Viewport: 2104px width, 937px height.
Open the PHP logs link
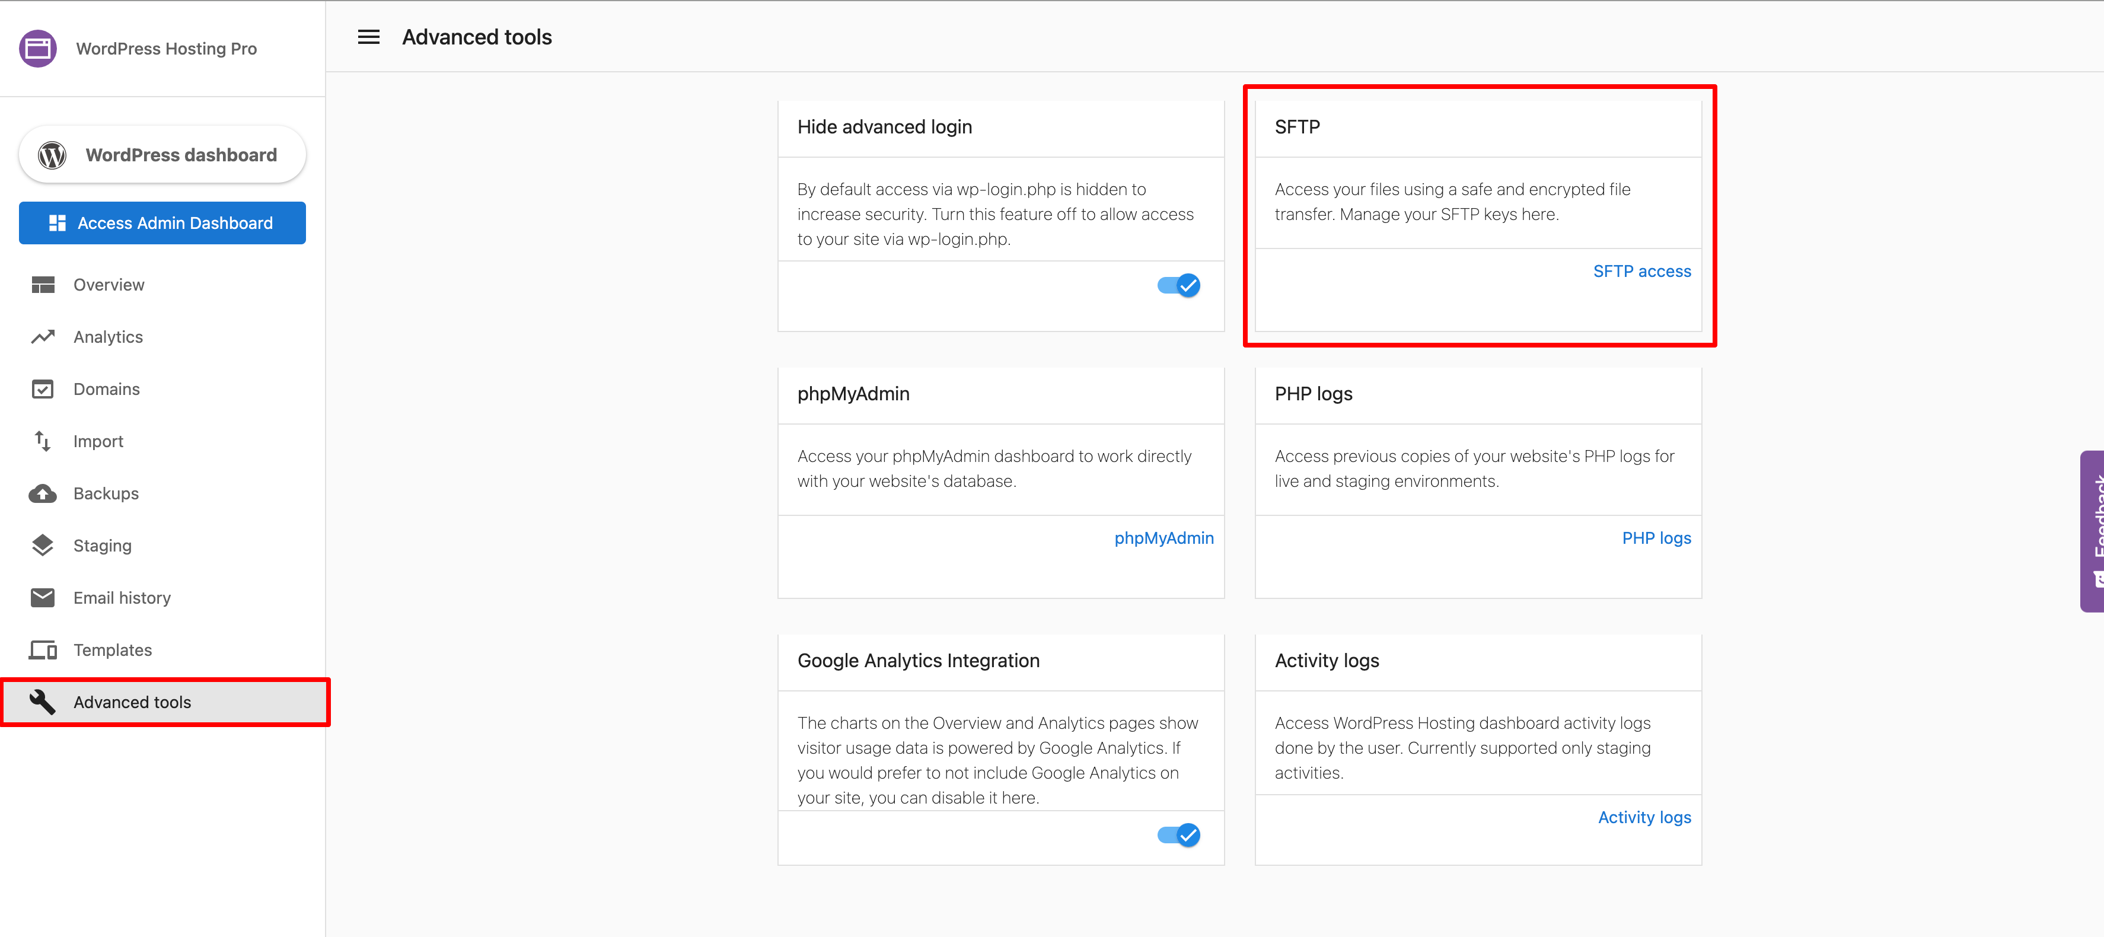tap(1656, 537)
